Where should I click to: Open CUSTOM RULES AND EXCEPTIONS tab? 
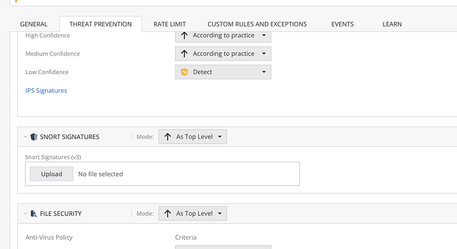257,25
